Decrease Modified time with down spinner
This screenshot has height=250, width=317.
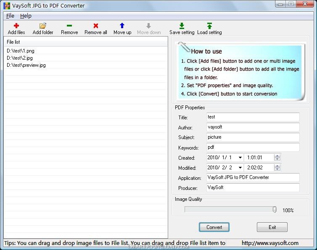click(277, 169)
